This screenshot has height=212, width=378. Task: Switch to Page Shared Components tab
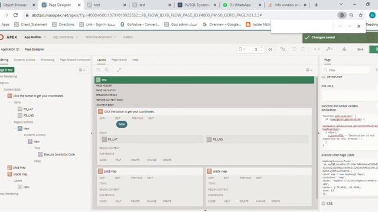tap(75, 60)
